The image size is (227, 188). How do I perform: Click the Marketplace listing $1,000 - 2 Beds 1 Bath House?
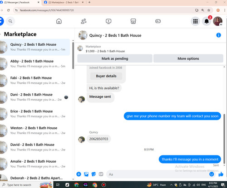105,51
